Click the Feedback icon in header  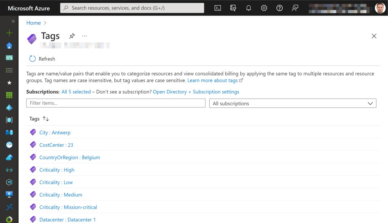(x=295, y=8)
